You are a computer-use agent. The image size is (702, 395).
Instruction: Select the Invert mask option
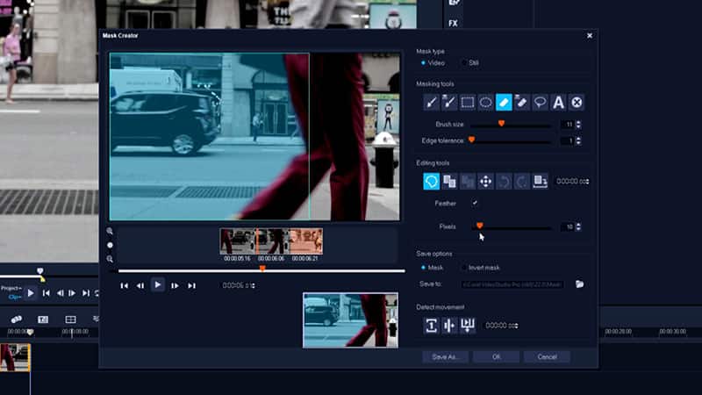464,267
